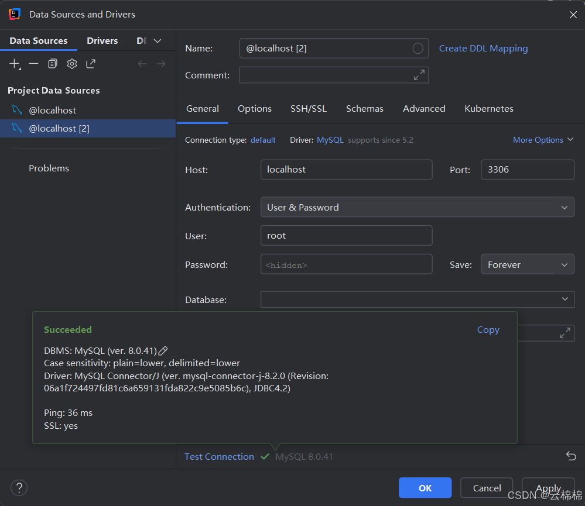585x506 pixels.
Task: Click Copy in the Succeeded popup
Action: pyautogui.click(x=488, y=330)
